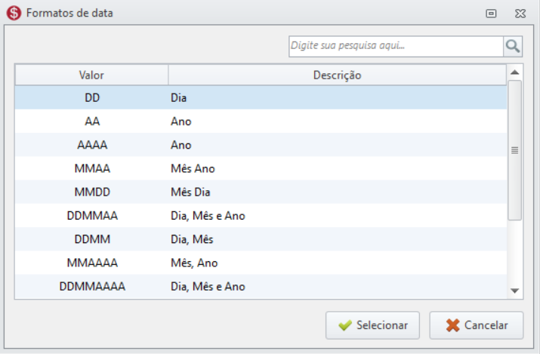Click the green checkmark on Selecionar
Viewport: 540px width, 354px height.
345,325
